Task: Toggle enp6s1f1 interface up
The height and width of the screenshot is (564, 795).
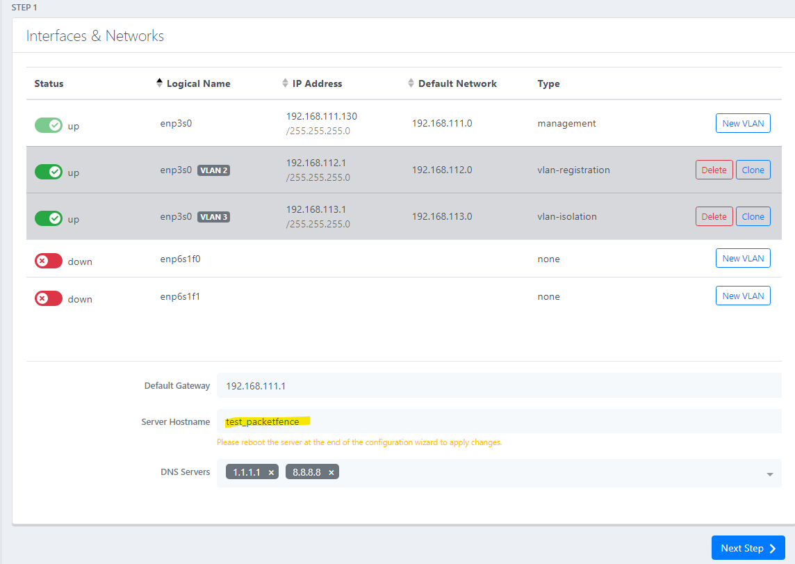Action: 49,298
